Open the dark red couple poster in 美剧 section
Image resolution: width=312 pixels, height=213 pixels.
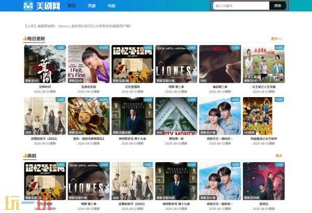pyautogui.click(x=264, y=181)
